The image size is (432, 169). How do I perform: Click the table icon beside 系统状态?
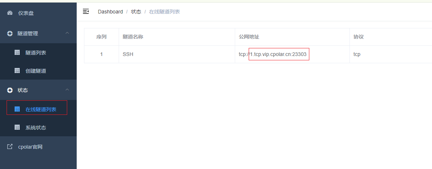(17, 127)
